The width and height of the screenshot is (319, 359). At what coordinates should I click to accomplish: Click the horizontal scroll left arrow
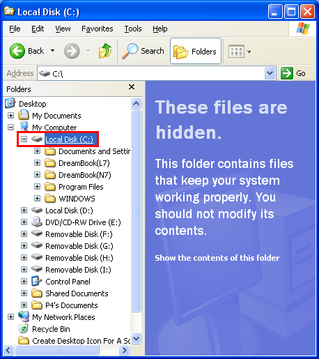[9, 350]
